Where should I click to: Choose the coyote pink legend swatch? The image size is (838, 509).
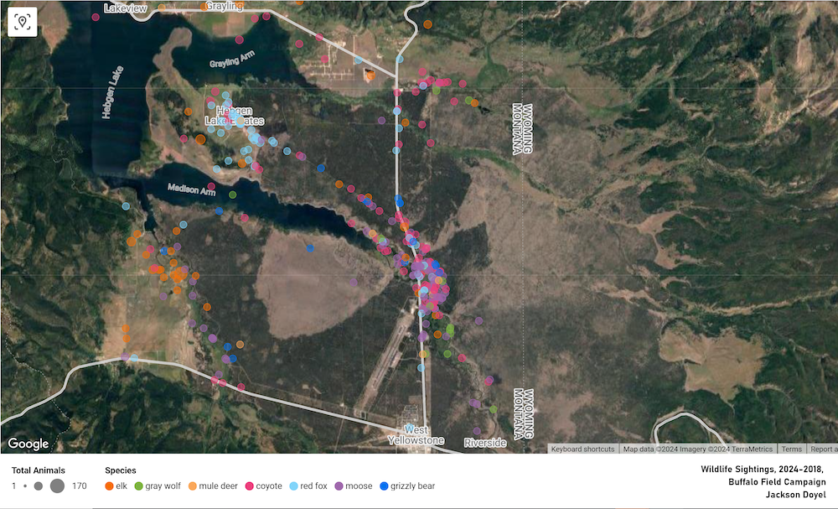[249, 486]
